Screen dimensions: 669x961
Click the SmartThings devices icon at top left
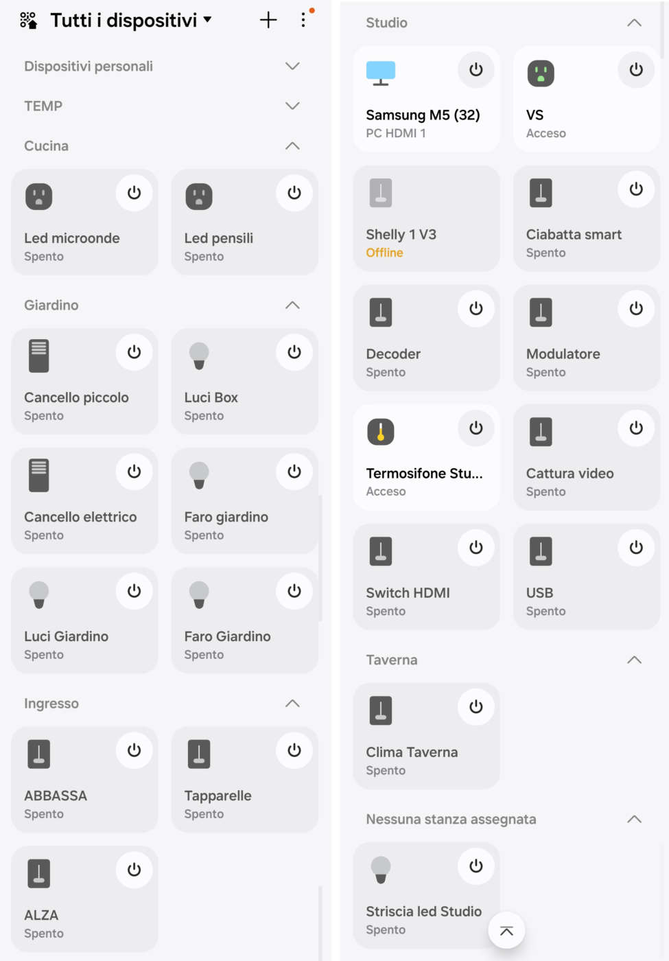click(x=28, y=21)
